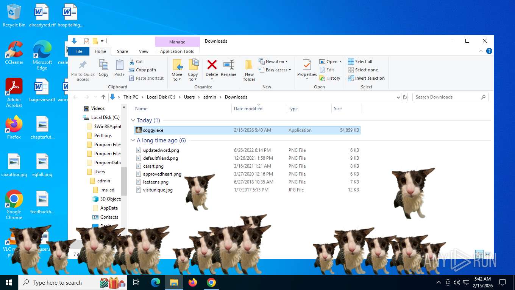Click the Search Downloads field

click(x=450, y=97)
